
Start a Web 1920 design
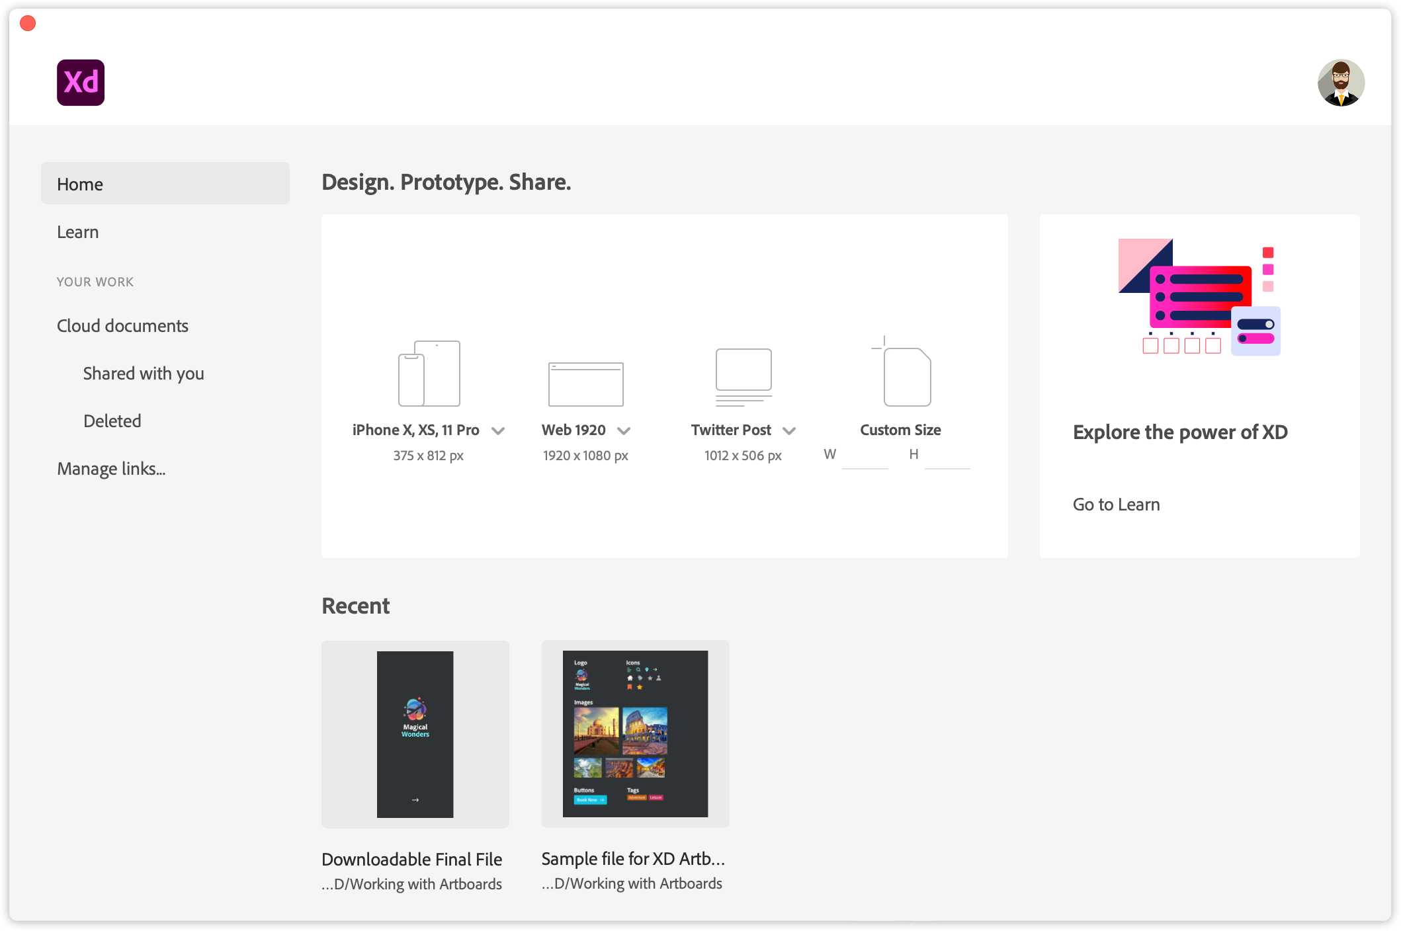[x=585, y=384]
